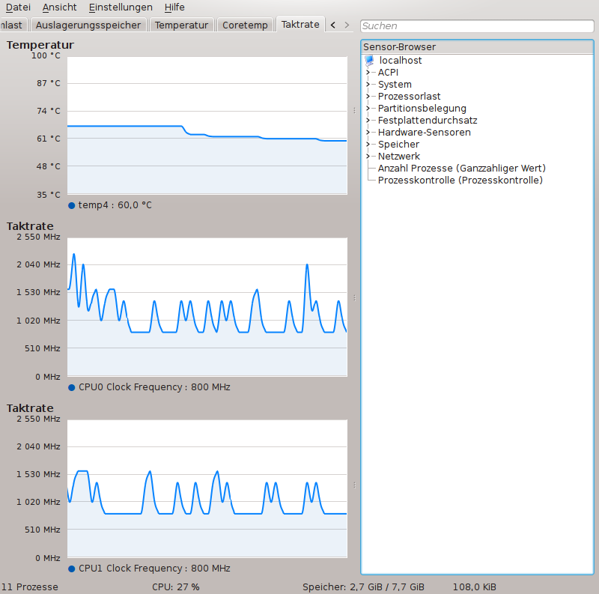The height and width of the screenshot is (594, 599).
Task: Click the Festplattendurchsatz tree item
Action: [427, 121]
